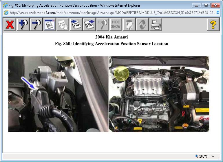Screen dimensions: 223x162
Task: Select the grayed FIG hand pan icon
Action: [63, 25]
